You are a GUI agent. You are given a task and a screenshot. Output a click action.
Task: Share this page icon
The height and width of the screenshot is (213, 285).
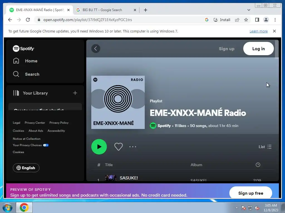237,20
